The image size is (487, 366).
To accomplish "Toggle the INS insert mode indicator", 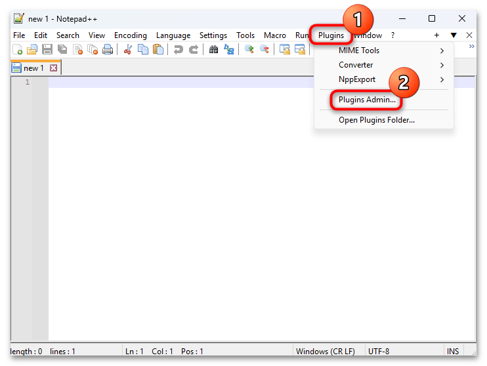I will point(452,352).
